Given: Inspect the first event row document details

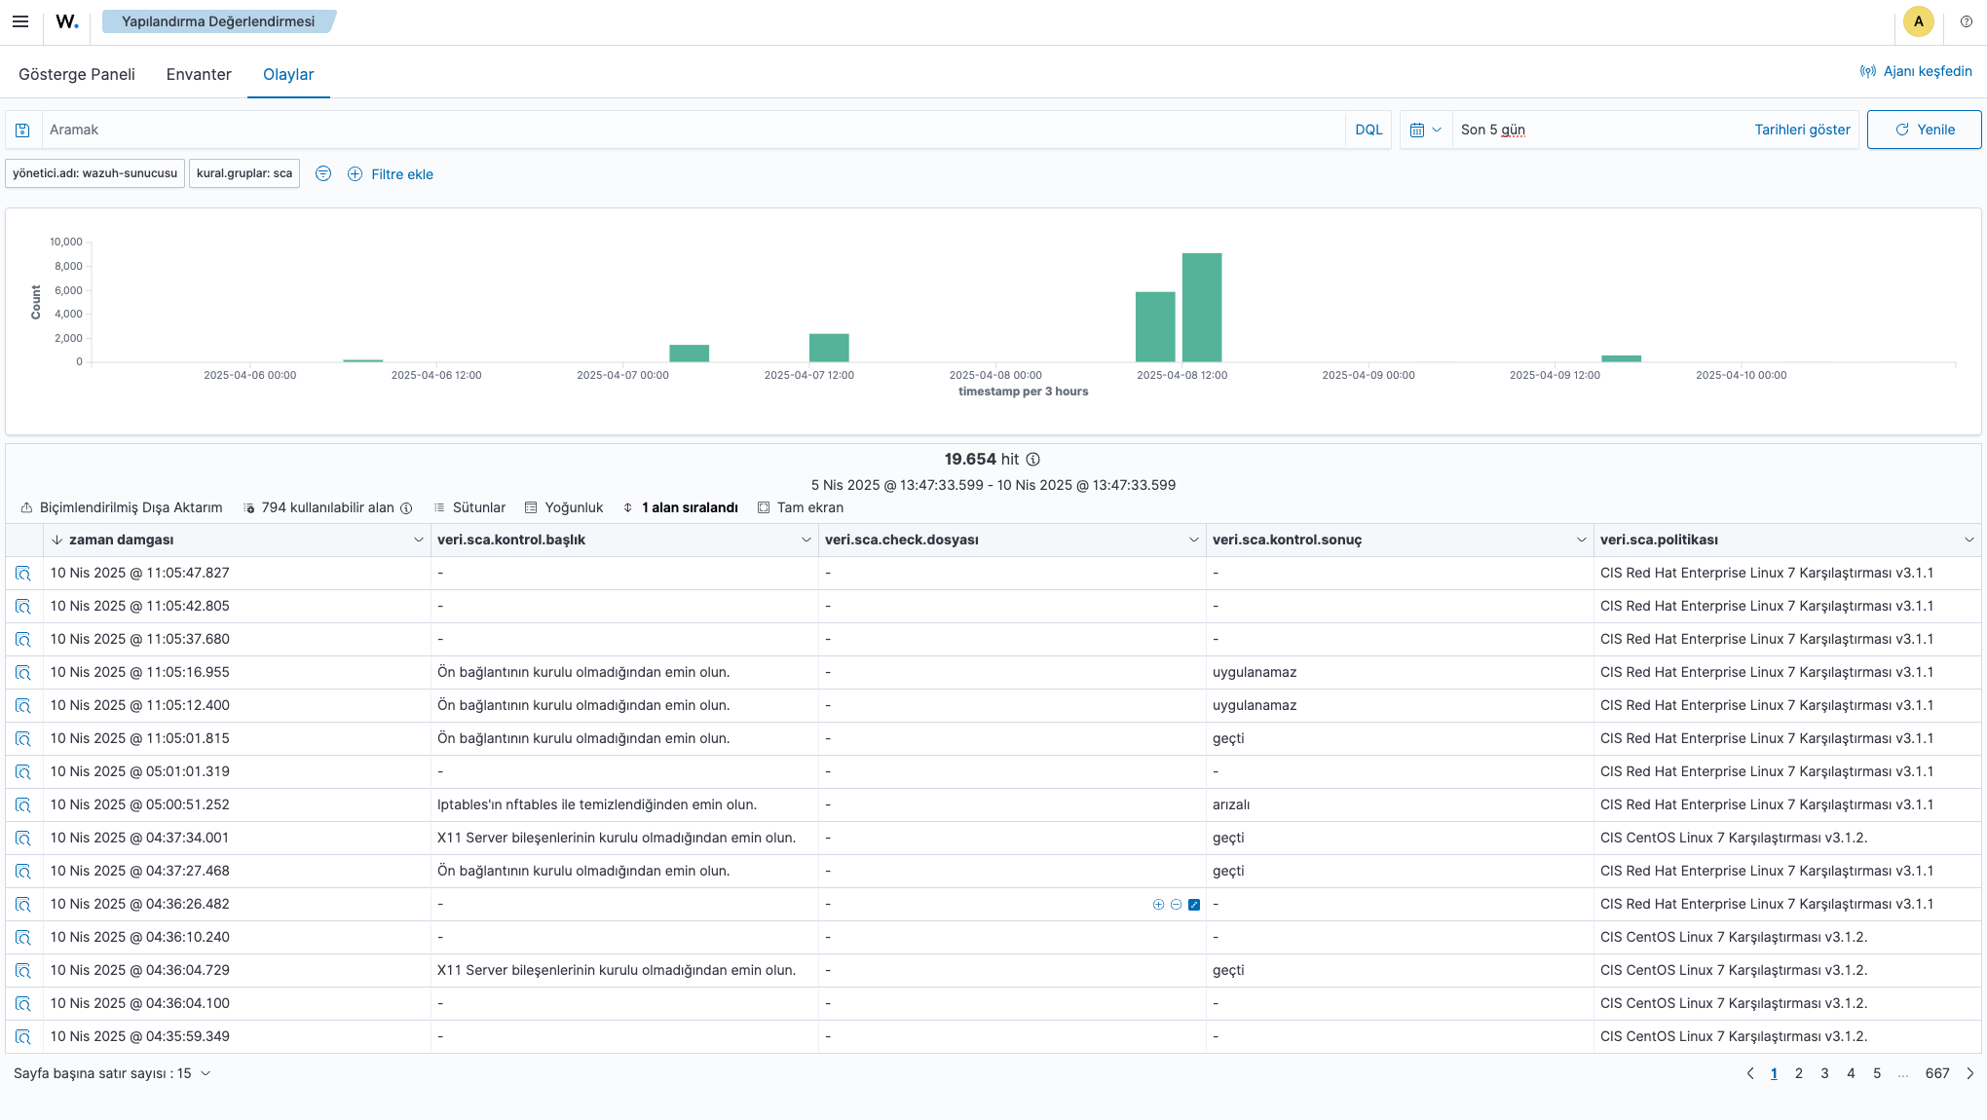Looking at the screenshot, I should 23,574.
